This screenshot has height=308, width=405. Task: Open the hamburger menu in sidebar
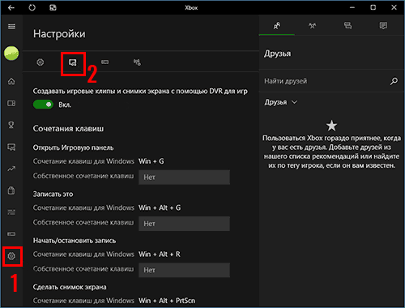(x=11, y=26)
